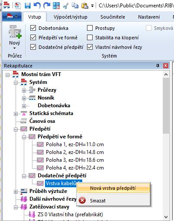Enable the Prostupy checkbox
Screen dimensions: 174x221
click(90, 28)
